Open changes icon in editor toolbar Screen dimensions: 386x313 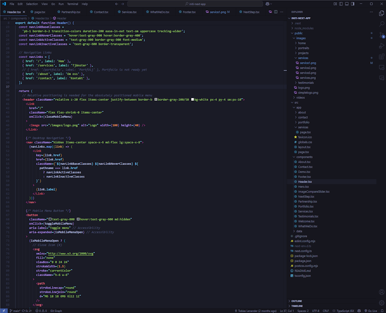pyautogui.click(x=270, y=12)
